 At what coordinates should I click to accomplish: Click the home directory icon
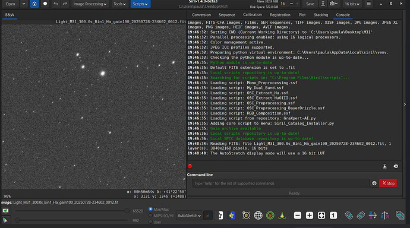tap(34, 4)
